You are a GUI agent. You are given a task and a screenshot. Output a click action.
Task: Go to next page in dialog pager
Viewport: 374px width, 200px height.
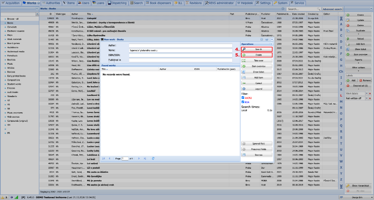[139, 158]
